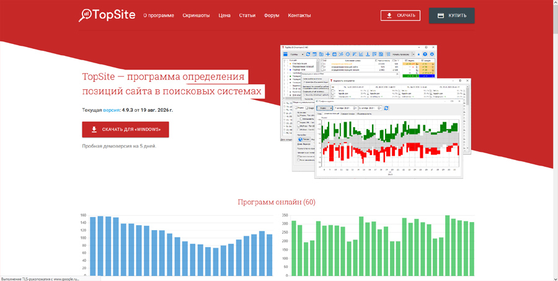Click the green bar chart

pyautogui.click(x=378, y=245)
